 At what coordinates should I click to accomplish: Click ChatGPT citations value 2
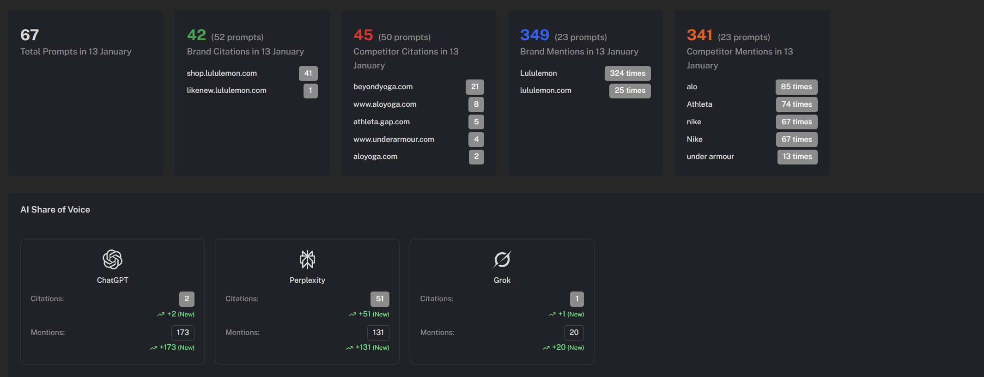point(187,299)
